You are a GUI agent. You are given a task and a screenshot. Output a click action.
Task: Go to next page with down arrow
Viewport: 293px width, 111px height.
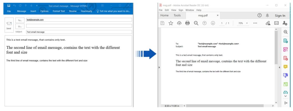click(213, 23)
